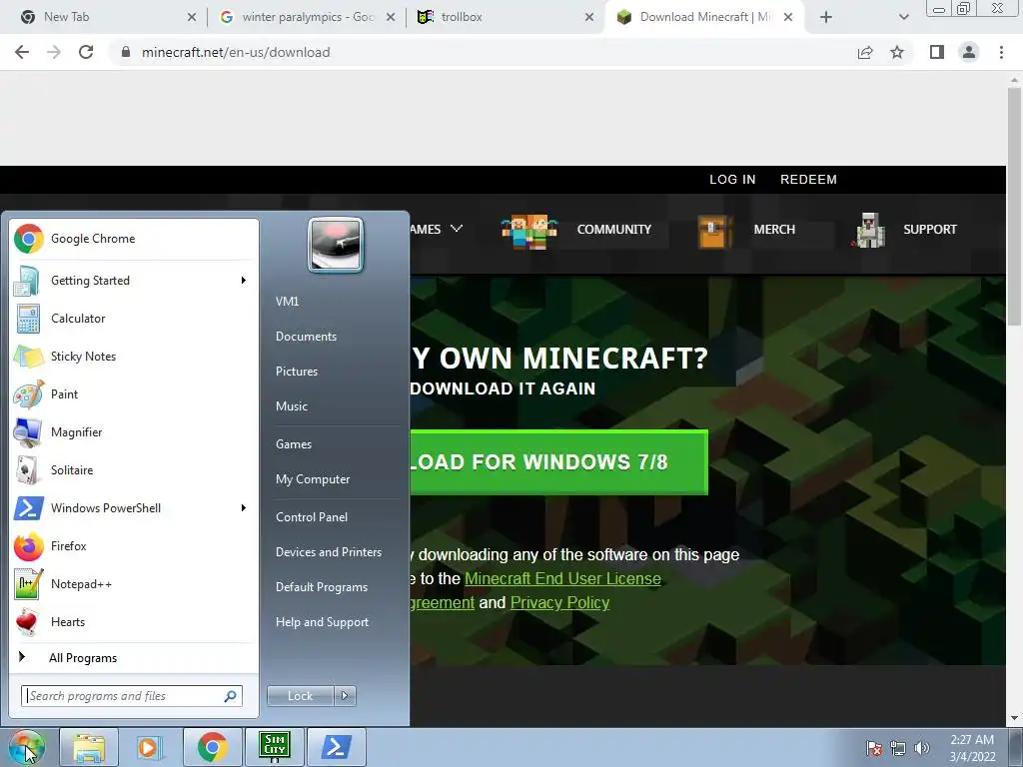Viewport: 1023px width, 767px height.
Task: Click Action Center flag tray icon
Action: pyautogui.click(x=874, y=748)
